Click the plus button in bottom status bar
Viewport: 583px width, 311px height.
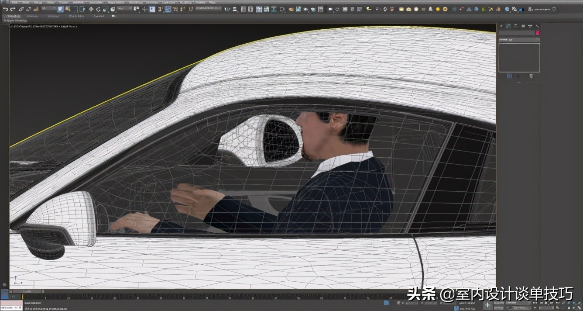[x=487, y=304]
